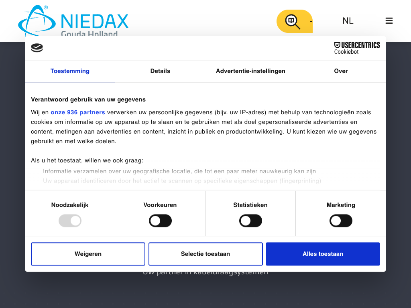Screen dimensions: 411x308
Task: Enable the Statistieken cookies switch
Action: click(x=250, y=221)
